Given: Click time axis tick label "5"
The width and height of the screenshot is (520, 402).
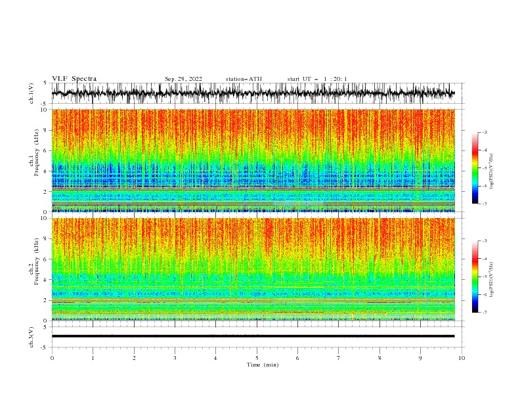Looking at the screenshot, I should 257,358.
